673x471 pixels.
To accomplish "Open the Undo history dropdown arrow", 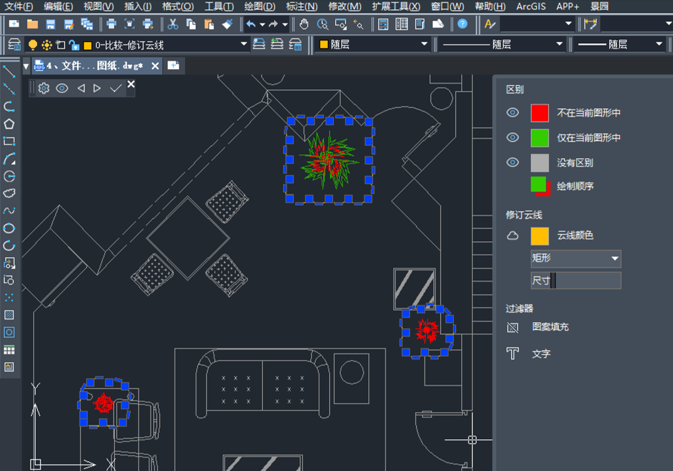I will 262,25.
